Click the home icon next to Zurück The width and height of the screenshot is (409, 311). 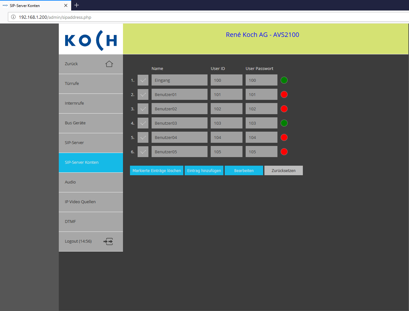[x=109, y=64]
